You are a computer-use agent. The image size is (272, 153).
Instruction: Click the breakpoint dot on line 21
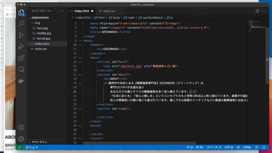[69, 92]
